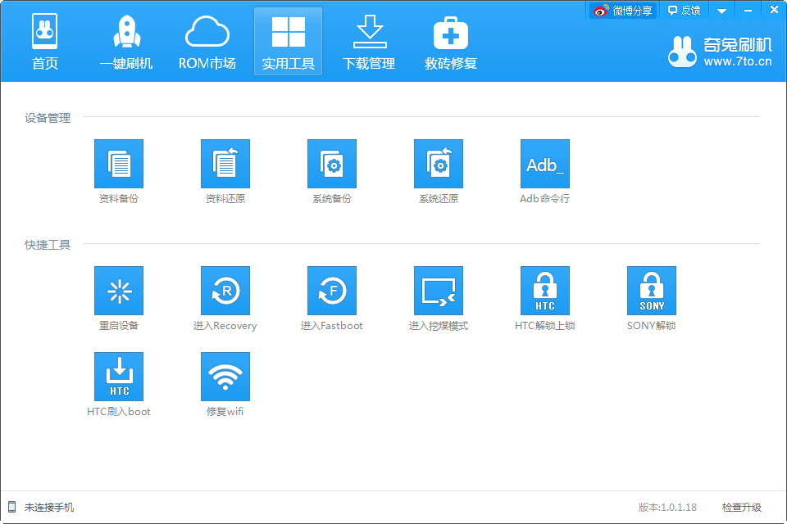Minimize the 奇兔刷机 window
787x524 pixels.
[x=748, y=11]
